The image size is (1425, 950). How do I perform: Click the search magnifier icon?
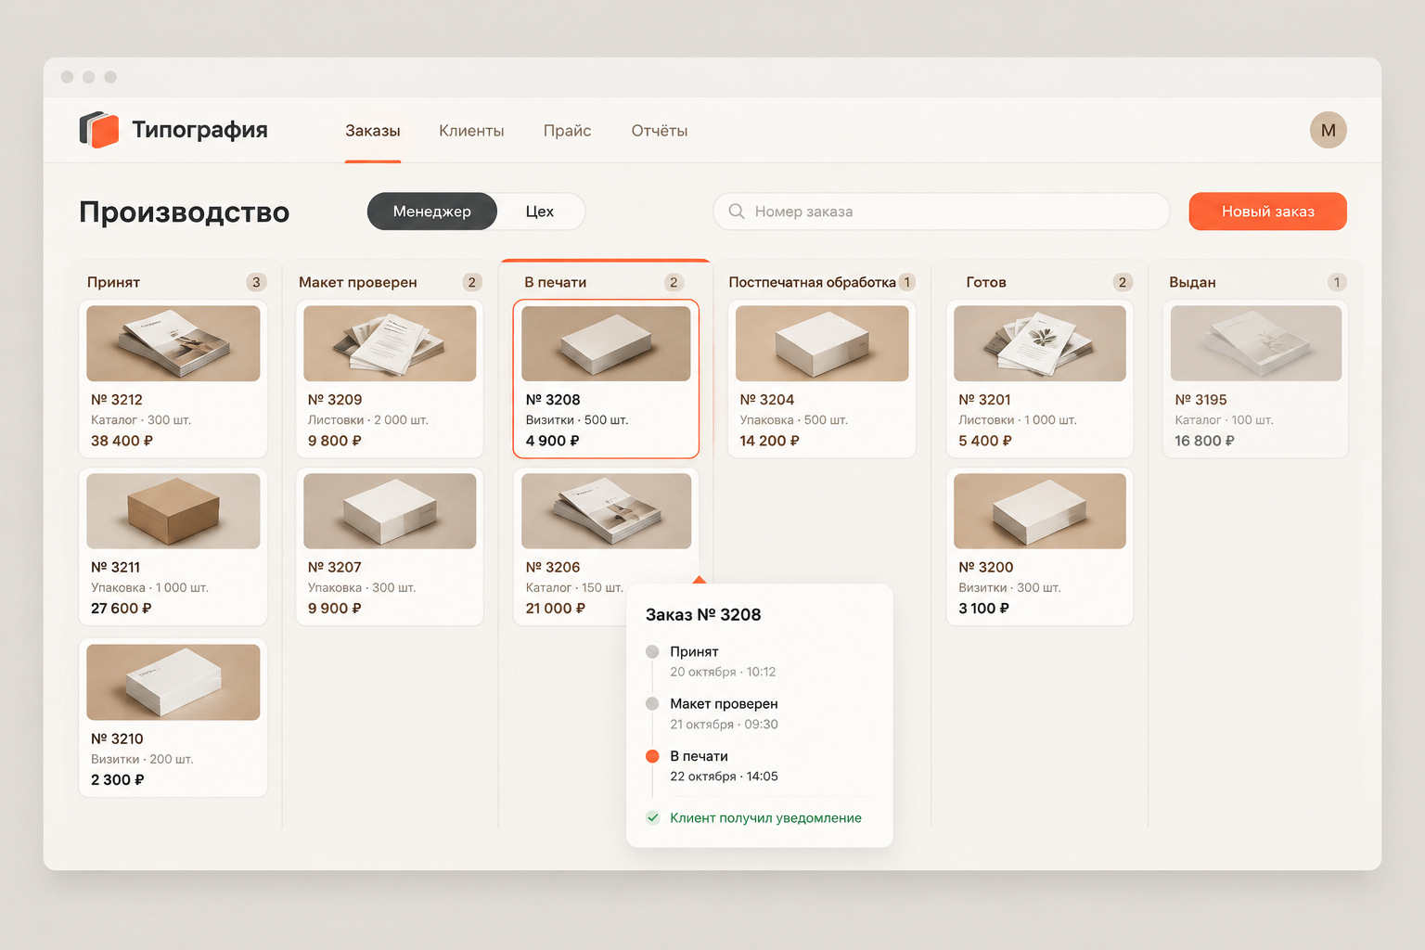737,212
